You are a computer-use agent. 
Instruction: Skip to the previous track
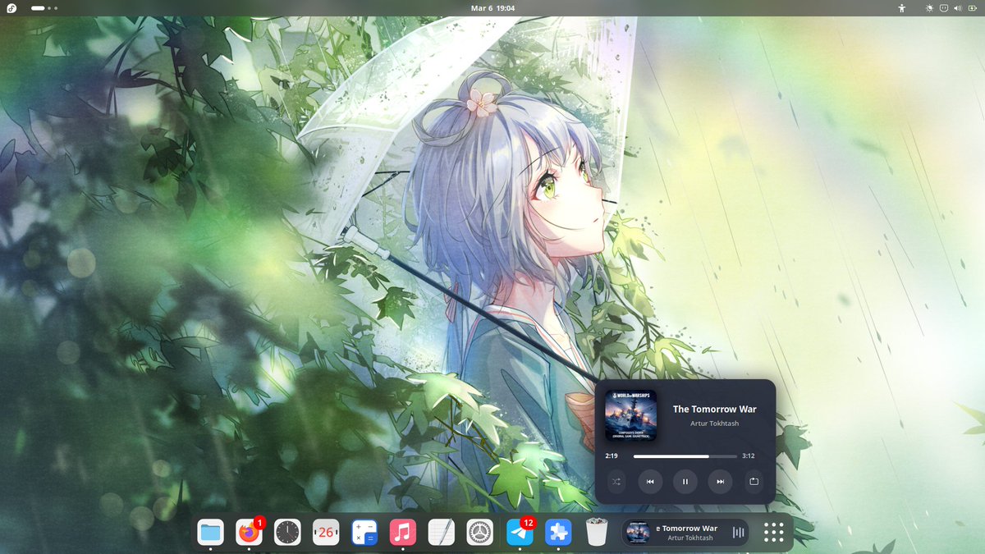(x=650, y=482)
